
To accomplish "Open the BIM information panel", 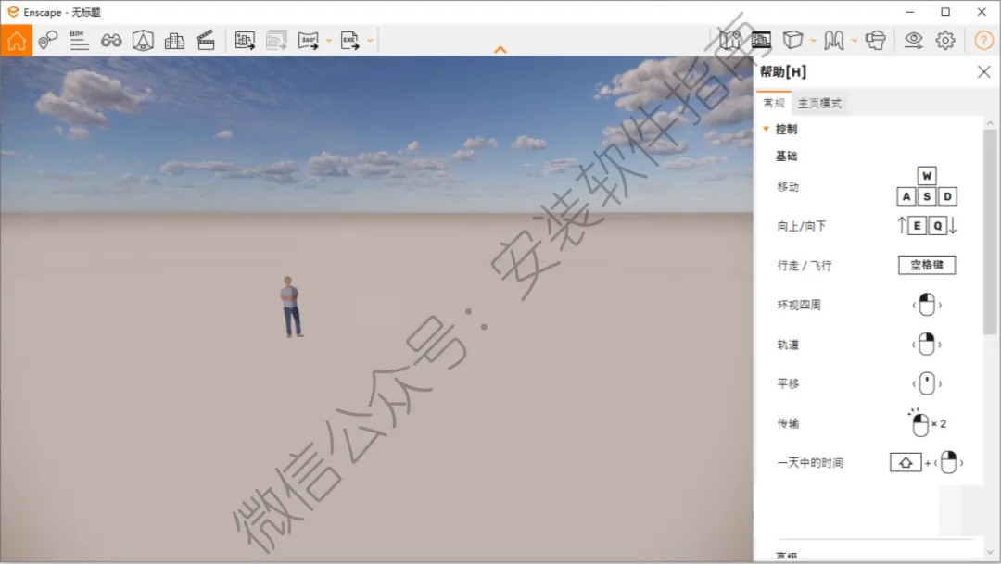I will pos(79,40).
